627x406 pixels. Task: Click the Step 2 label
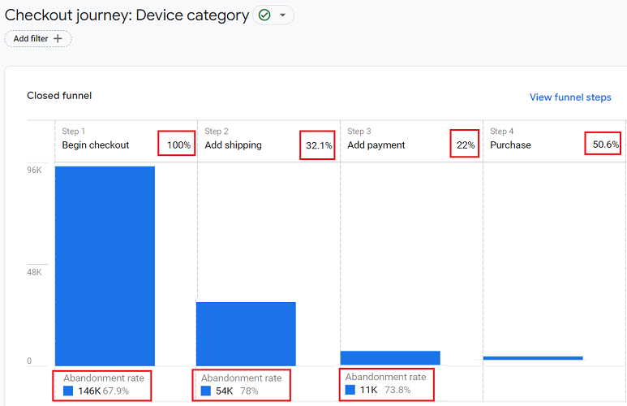pyautogui.click(x=217, y=132)
